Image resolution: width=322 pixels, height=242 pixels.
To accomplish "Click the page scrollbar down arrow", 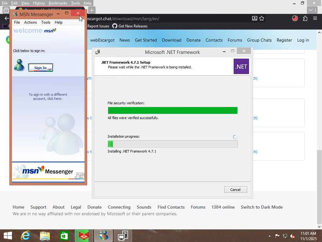I will pos(319,227).
